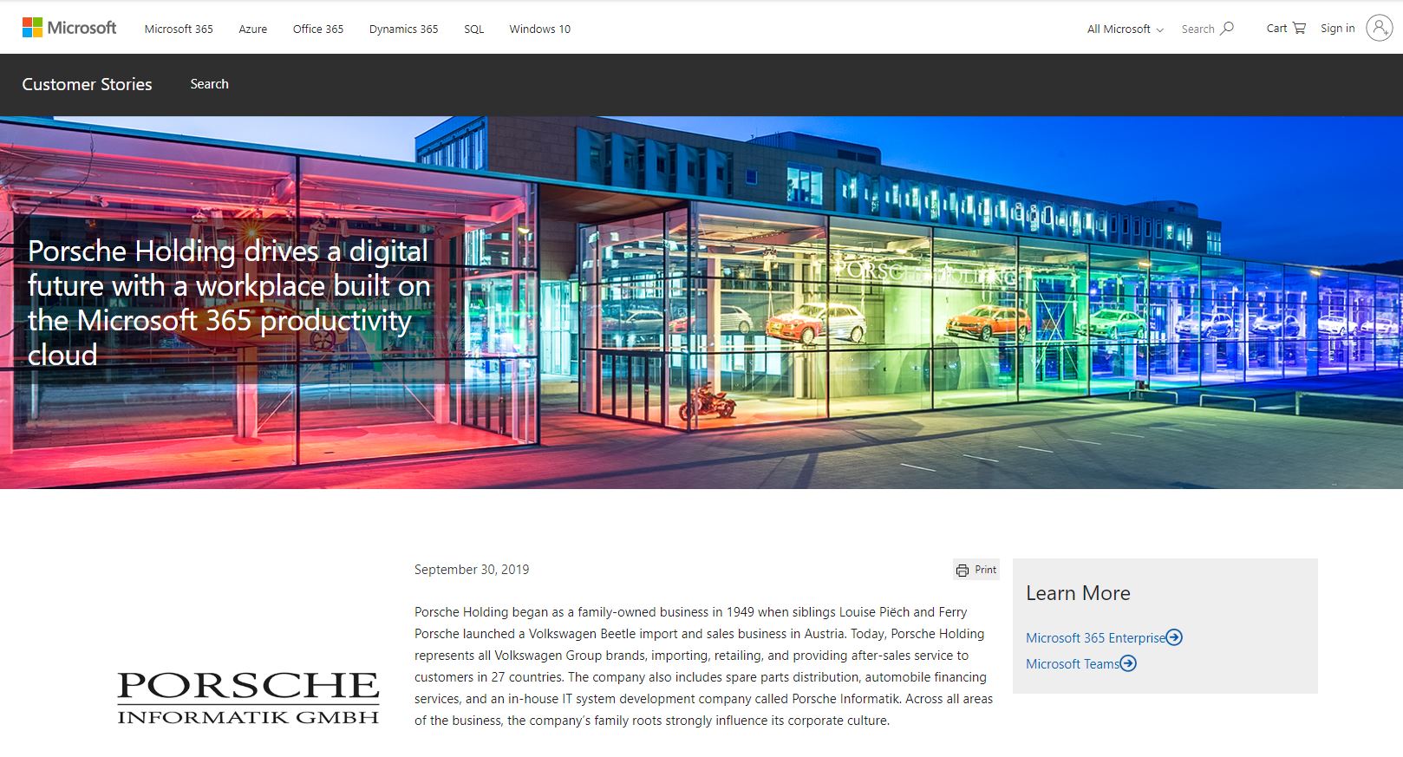The width and height of the screenshot is (1403, 757).
Task: Open the Azure menu item
Action: click(x=253, y=29)
